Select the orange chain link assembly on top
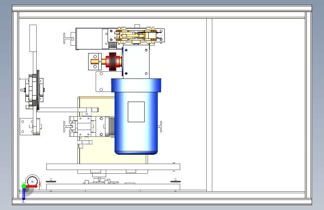 [x=136, y=35]
